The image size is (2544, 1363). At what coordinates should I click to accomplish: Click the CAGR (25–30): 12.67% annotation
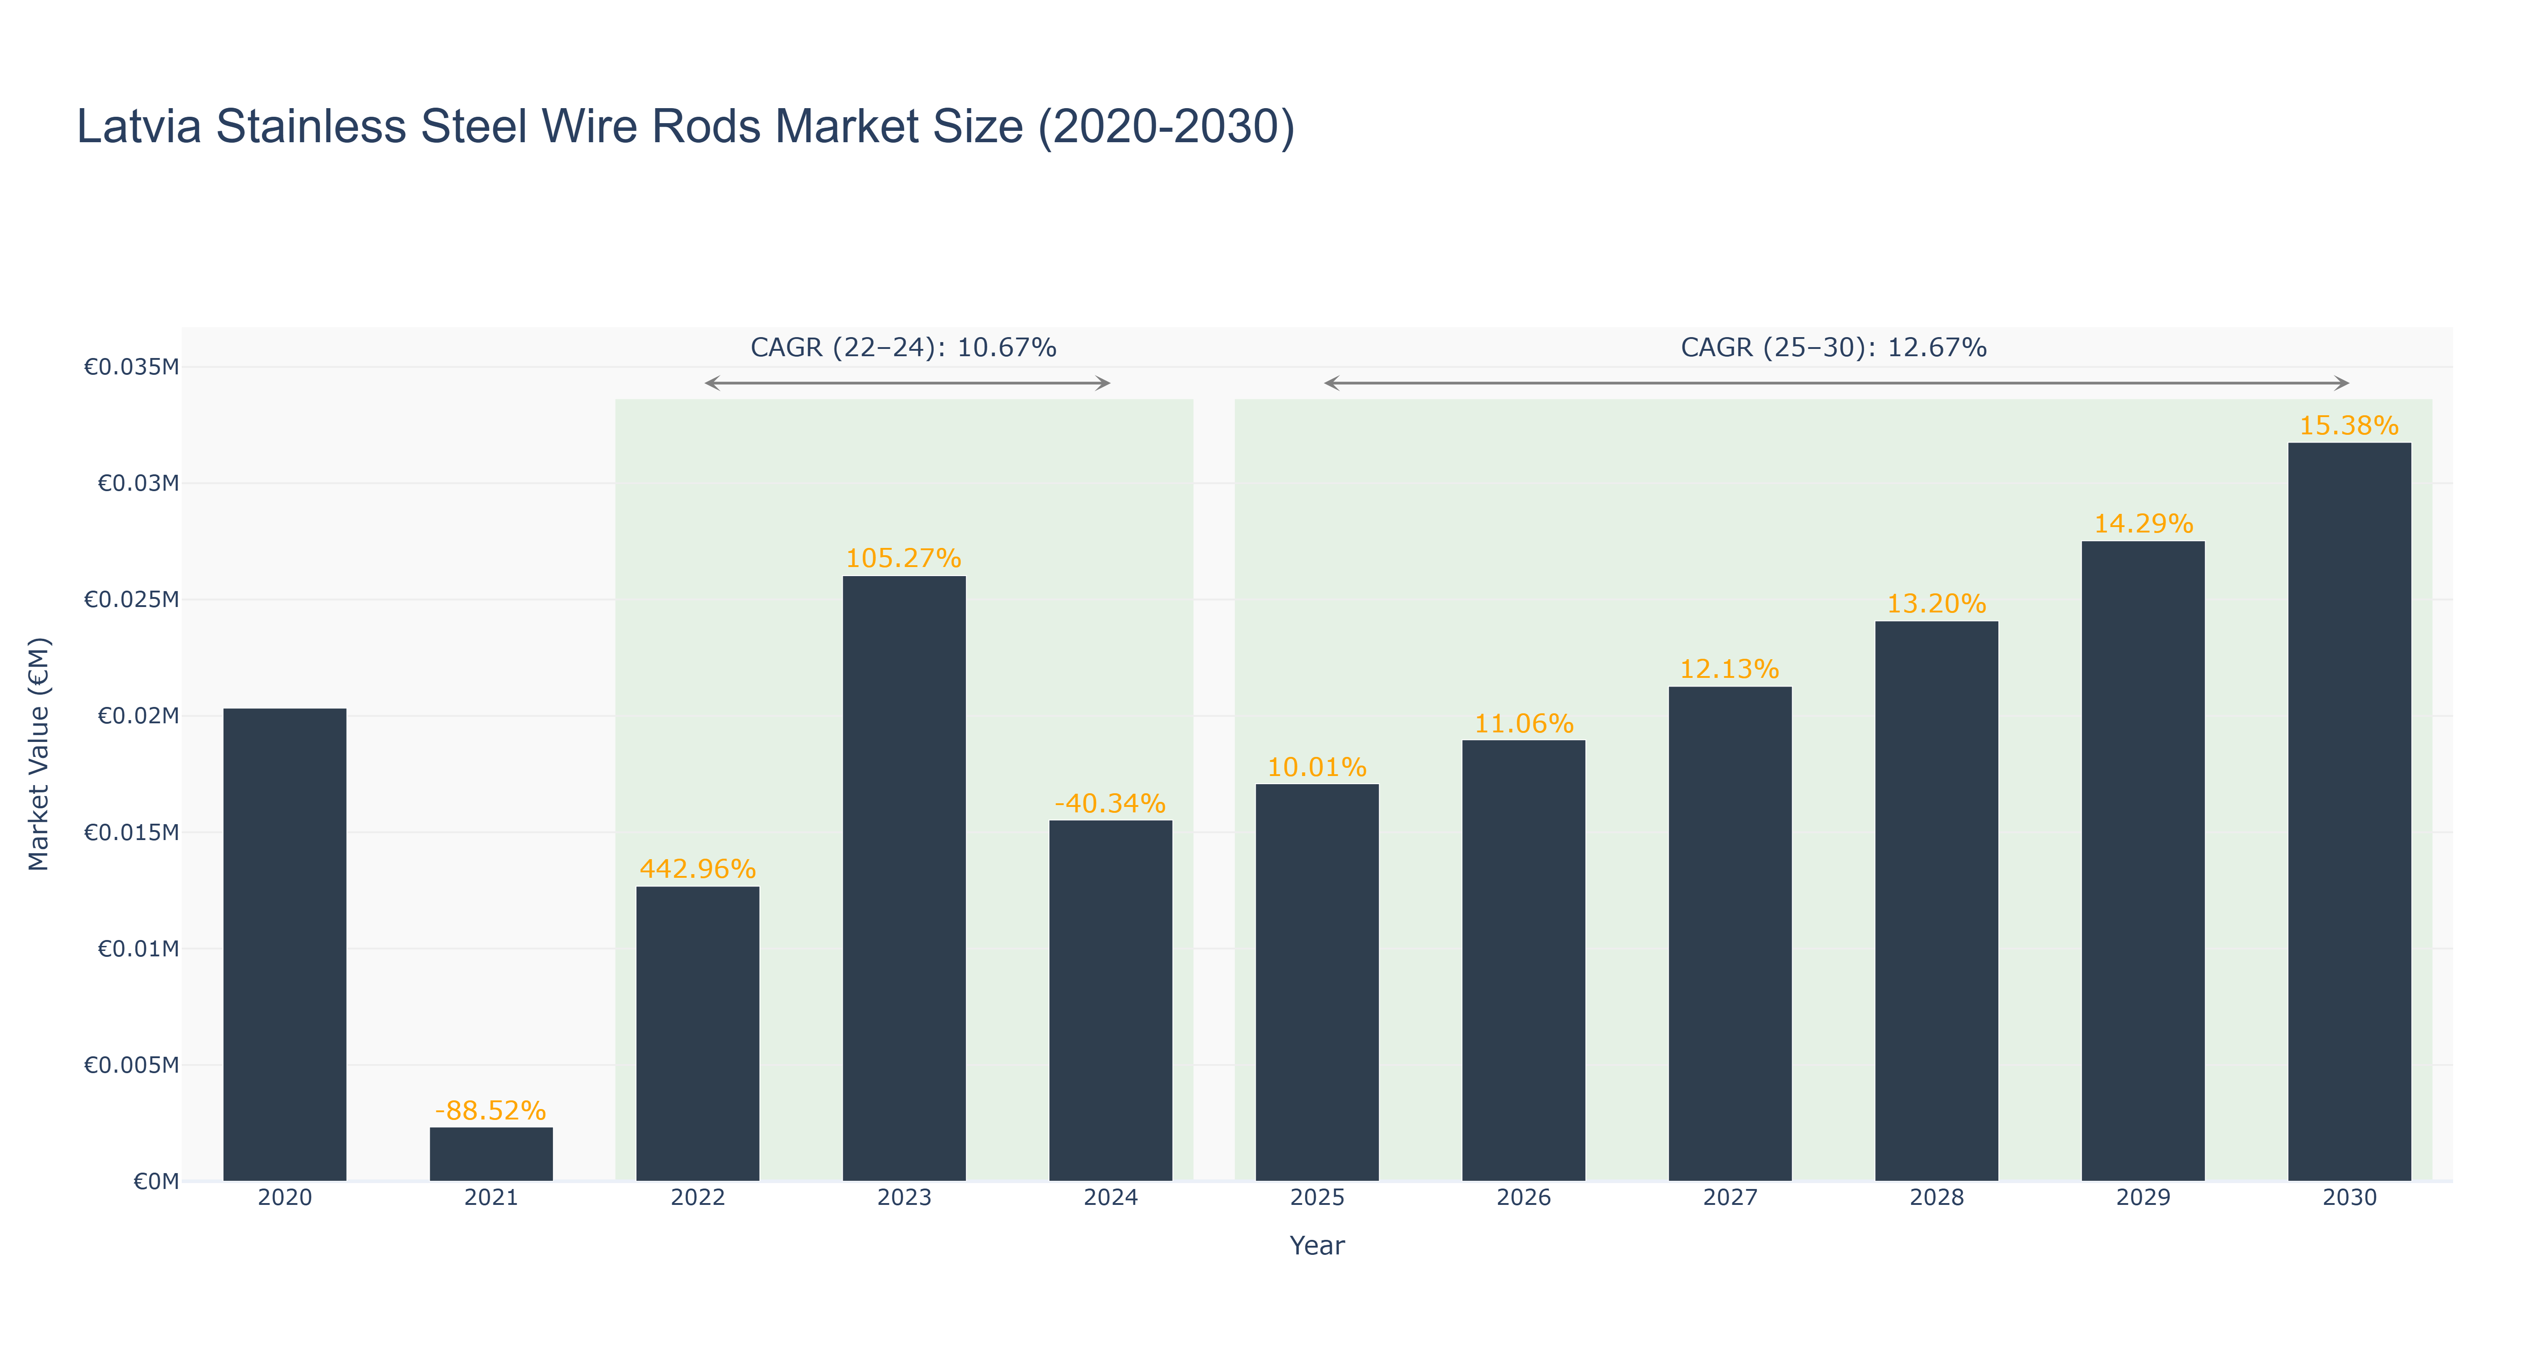pos(1834,348)
